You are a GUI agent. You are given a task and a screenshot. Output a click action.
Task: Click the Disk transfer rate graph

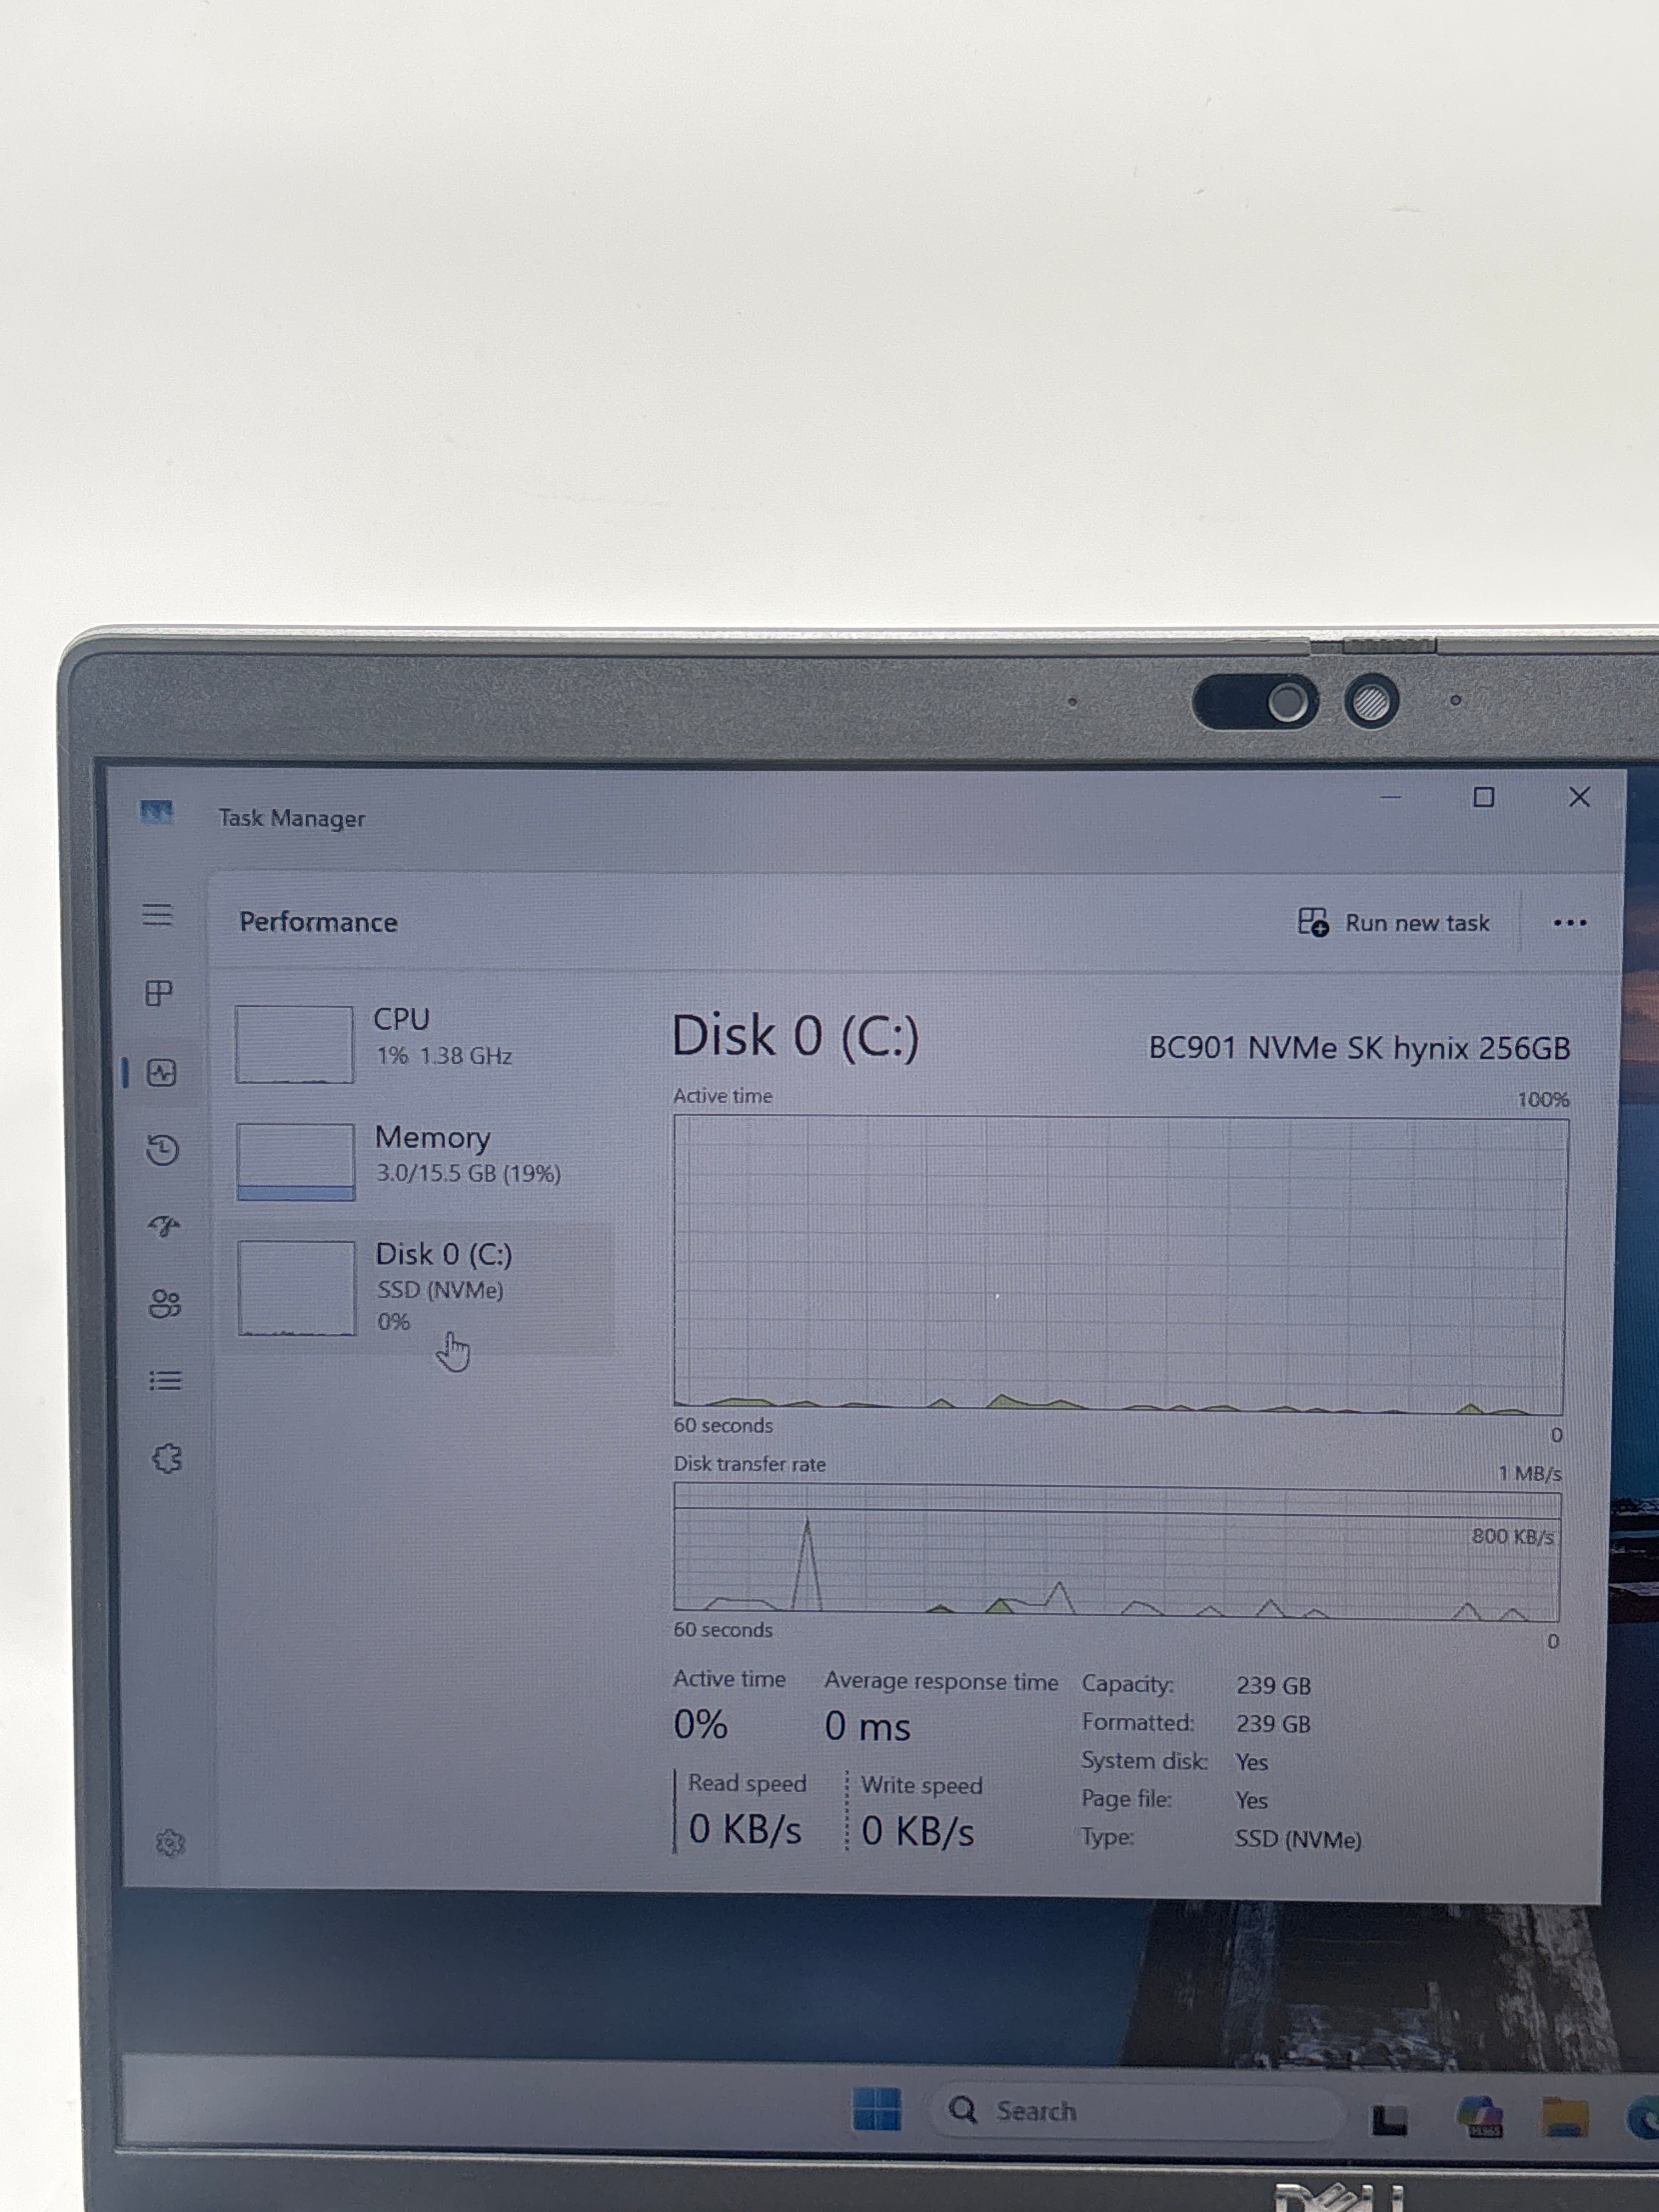pyautogui.click(x=1117, y=1551)
